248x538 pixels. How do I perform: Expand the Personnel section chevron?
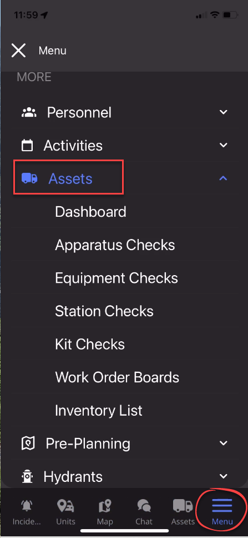point(224,112)
